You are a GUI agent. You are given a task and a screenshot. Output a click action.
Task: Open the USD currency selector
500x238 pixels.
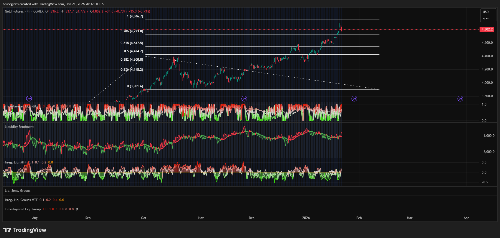pyautogui.click(x=486, y=12)
